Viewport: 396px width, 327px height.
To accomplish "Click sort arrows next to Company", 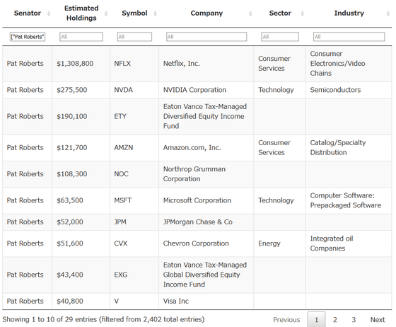I will 250,13.
